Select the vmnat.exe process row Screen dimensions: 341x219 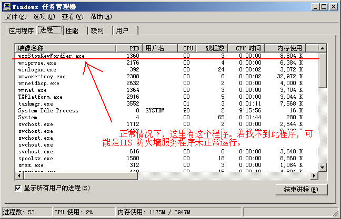pyautogui.click(x=167, y=90)
